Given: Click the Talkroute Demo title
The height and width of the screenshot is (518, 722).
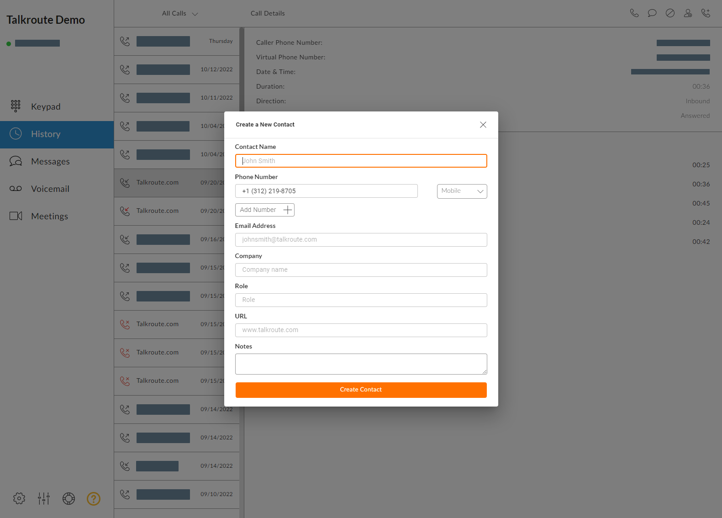Looking at the screenshot, I should pyautogui.click(x=46, y=20).
